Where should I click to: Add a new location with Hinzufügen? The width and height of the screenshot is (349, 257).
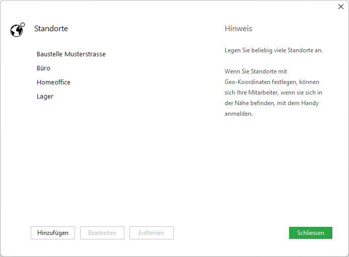pyautogui.click(x=53, y=233)
